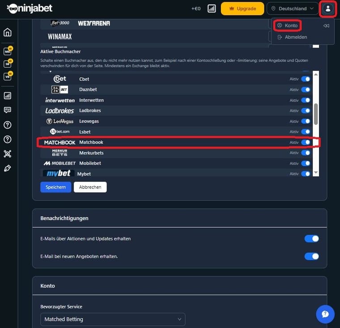Click the Abbrechen button
This screenshot has width=340, height=328.
pyautogui.click(x=90, y=187)
